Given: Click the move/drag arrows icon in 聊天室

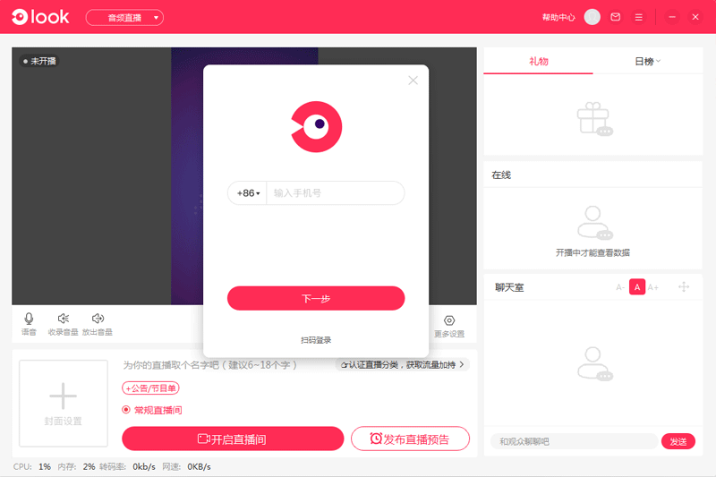Looking at the screenshot, I should point(684,287).
